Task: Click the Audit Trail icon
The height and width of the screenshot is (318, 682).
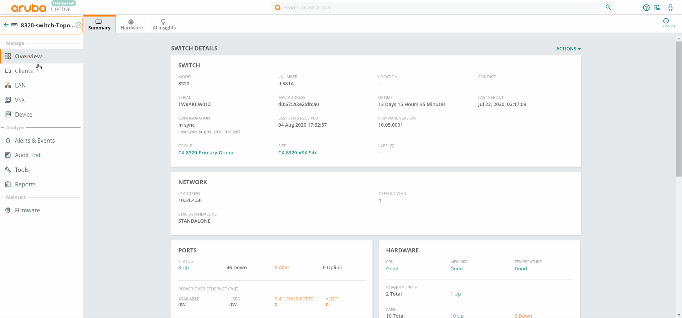Action: [x=8, y=155]
